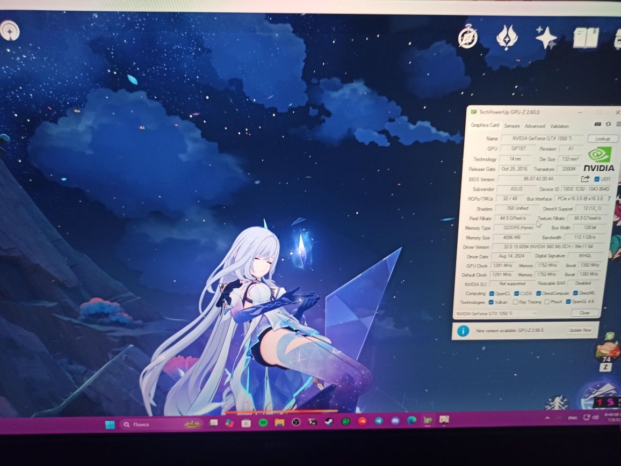The width and height of the screenshot is (621, 466).
Task: Click the Memory Size value "4096 MB"
Action: [512, 237]
